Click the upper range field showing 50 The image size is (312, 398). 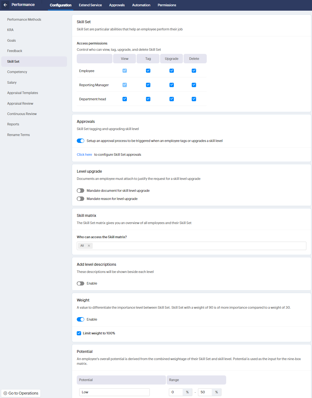point(205,392)
